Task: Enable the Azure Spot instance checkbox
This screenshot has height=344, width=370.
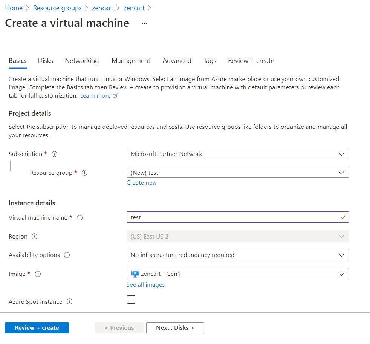Action: [x=131, y=300]
